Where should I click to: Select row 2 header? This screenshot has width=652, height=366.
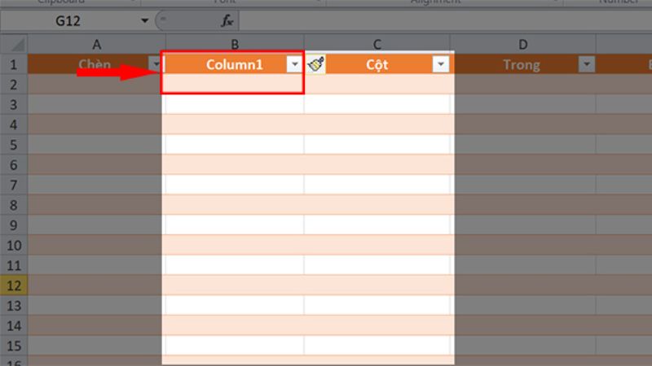[14, 85]
